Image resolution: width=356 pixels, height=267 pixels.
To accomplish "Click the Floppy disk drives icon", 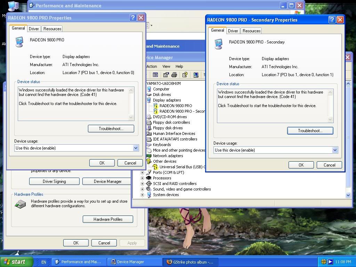I will [149, 128].
